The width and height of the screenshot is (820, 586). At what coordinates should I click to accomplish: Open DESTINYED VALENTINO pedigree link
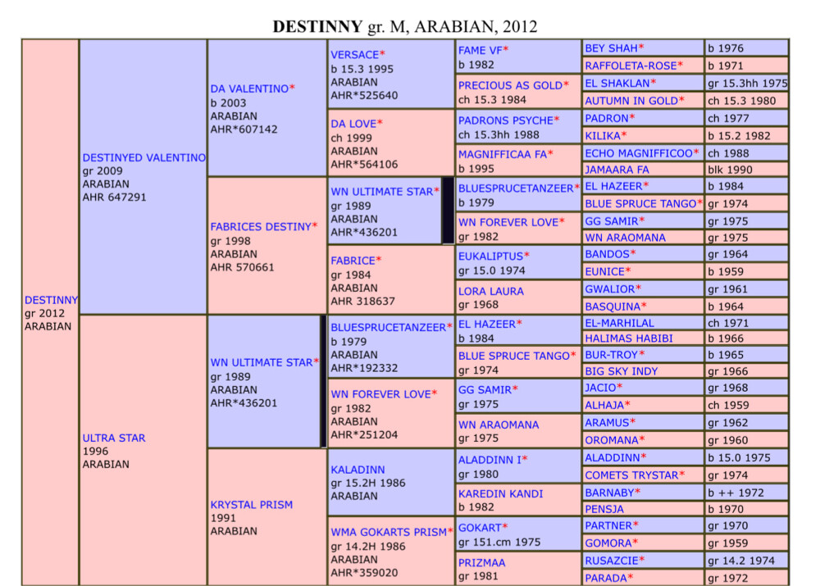coord(143,157)
